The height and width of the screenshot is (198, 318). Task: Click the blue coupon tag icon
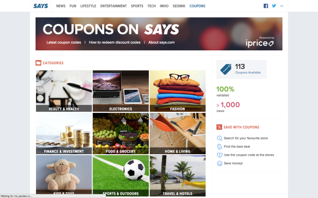pos(226,69)
